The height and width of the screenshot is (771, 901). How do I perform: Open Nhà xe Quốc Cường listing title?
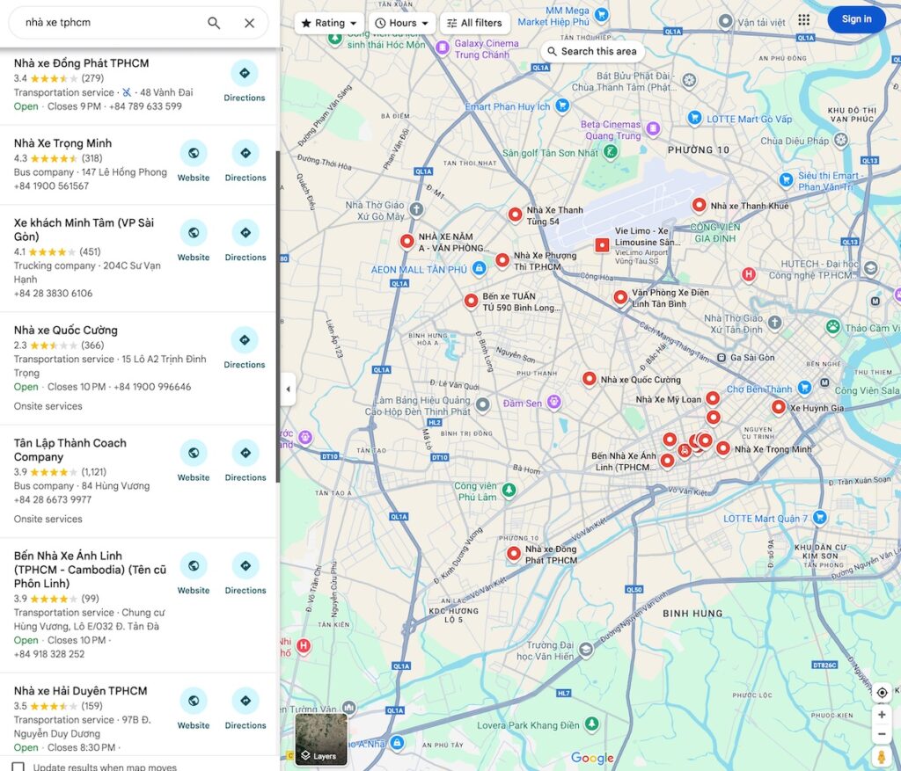point(65,330)
